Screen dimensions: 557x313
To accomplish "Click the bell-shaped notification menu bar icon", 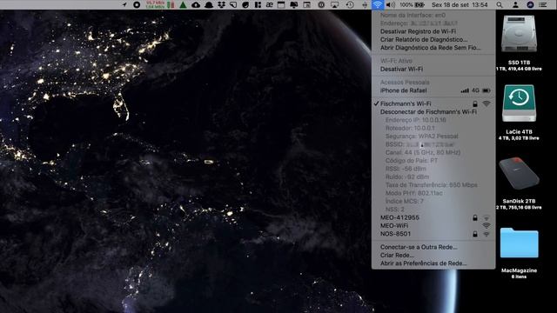I will pyautogui.click(x=209, y=4).
